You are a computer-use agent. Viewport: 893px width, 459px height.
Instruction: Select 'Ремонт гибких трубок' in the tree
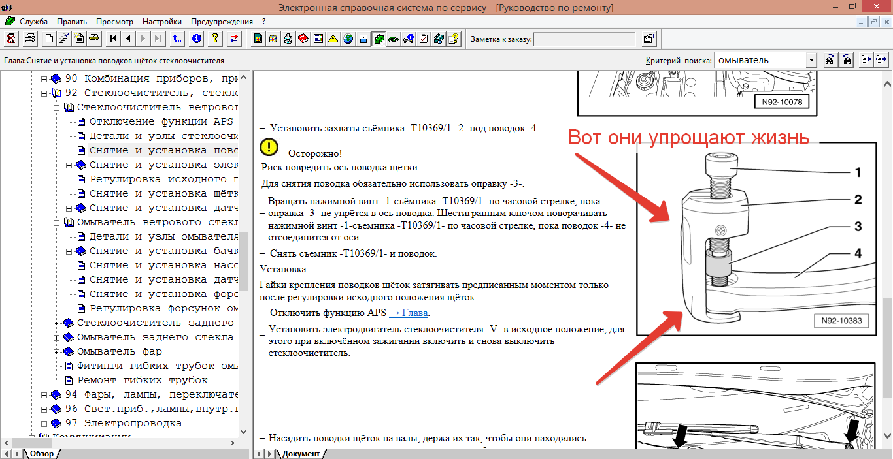143,380
